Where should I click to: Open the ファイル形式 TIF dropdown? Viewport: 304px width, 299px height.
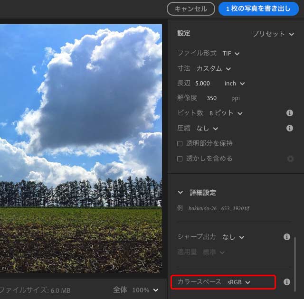[231, 54]
